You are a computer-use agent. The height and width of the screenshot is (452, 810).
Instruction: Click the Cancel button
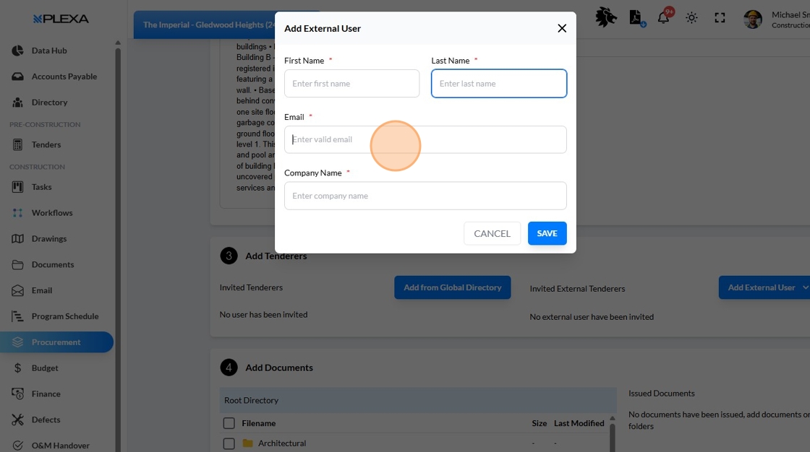pos(492,233)
